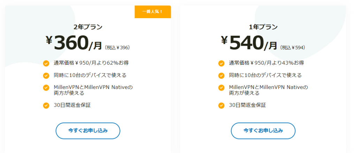
Task: Click the MillenVPN Native checkmark in 1年プラン
Action: pyautogui.click(x=221, y=87)
